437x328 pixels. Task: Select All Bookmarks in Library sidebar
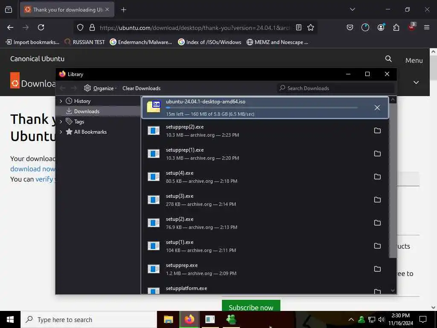tap(90, 132)
